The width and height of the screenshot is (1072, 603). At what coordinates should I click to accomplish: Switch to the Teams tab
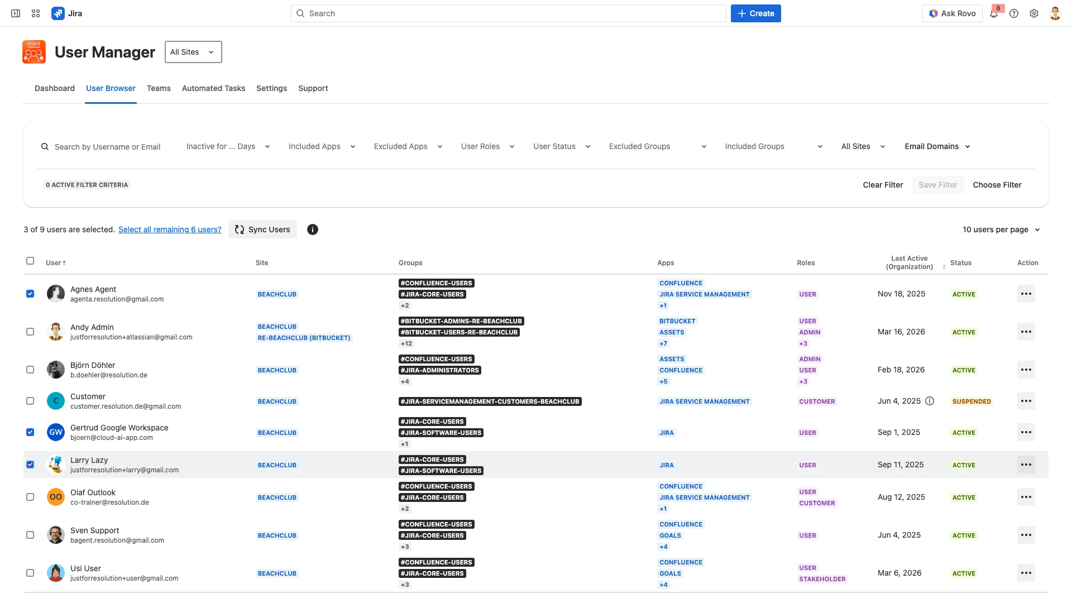click(159, 88)
